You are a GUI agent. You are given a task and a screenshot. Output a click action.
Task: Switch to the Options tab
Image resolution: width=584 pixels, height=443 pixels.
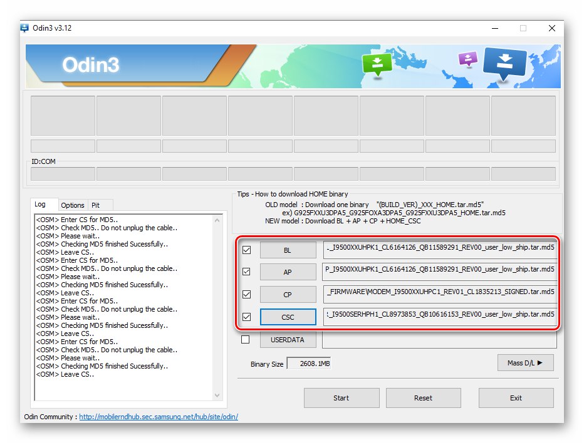[73, 205]
